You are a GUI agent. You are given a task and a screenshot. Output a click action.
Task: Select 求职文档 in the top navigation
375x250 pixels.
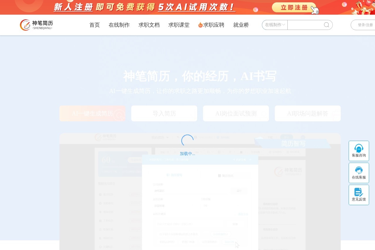pyautogui.click(x=149, y=25)
